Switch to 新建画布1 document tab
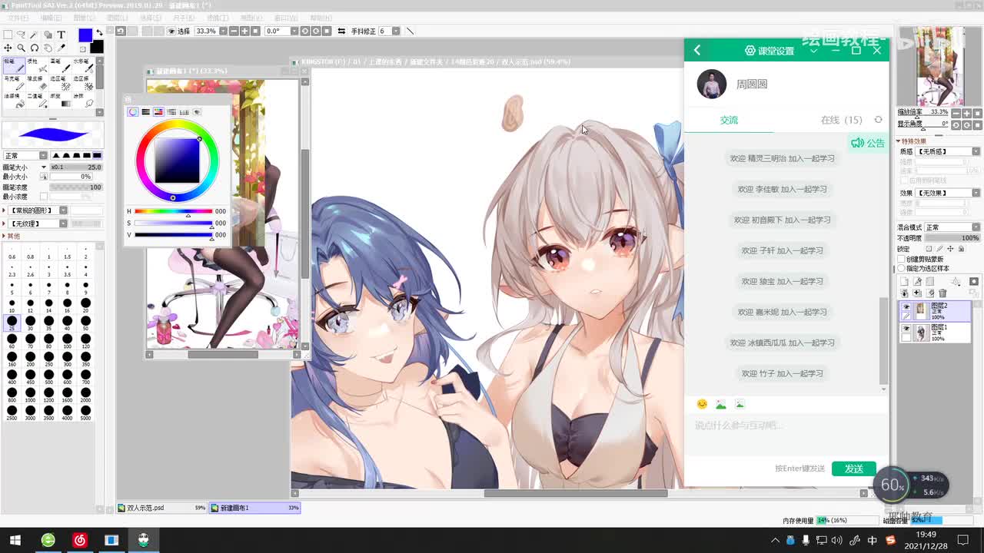This screenshot has height=553, width=984. click(x=254, y=508)
